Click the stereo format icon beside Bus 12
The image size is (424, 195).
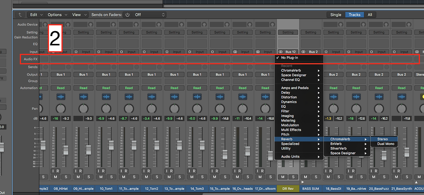point(281,52)
